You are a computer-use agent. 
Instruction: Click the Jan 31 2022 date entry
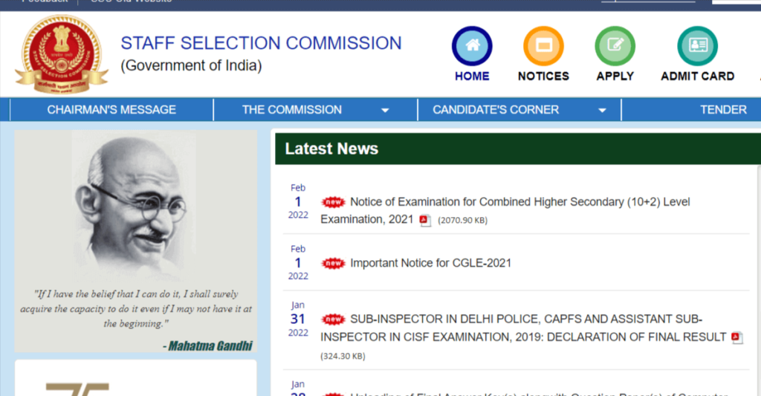pyautogui.click(x=298, y=319)
